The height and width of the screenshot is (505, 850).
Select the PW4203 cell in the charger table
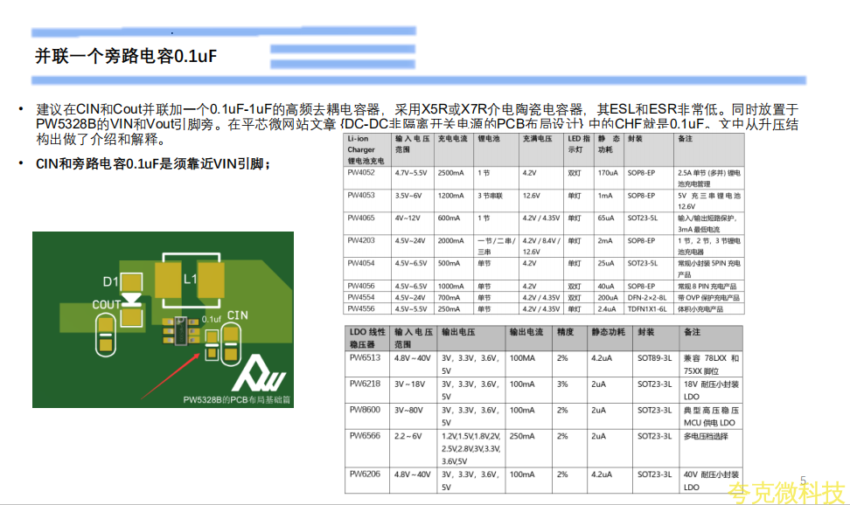[361, 240]
